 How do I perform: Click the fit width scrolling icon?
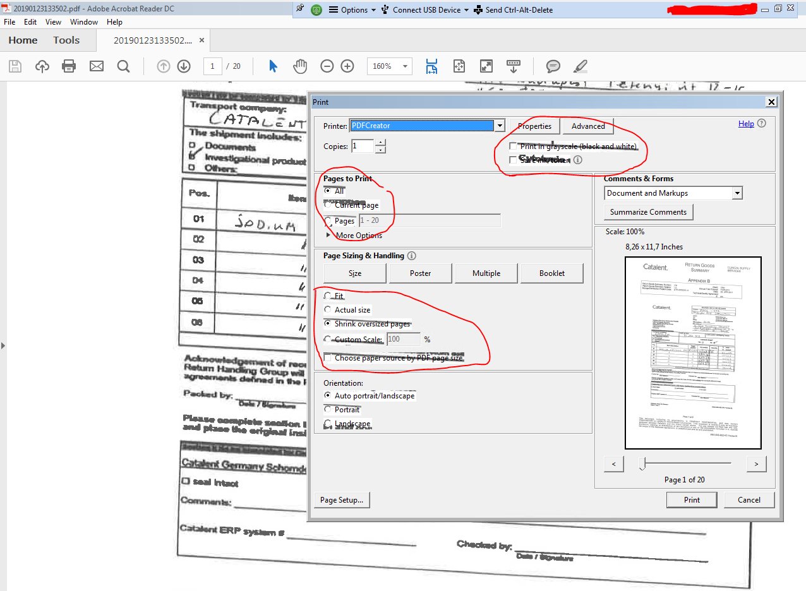click(x=432, y=67)
